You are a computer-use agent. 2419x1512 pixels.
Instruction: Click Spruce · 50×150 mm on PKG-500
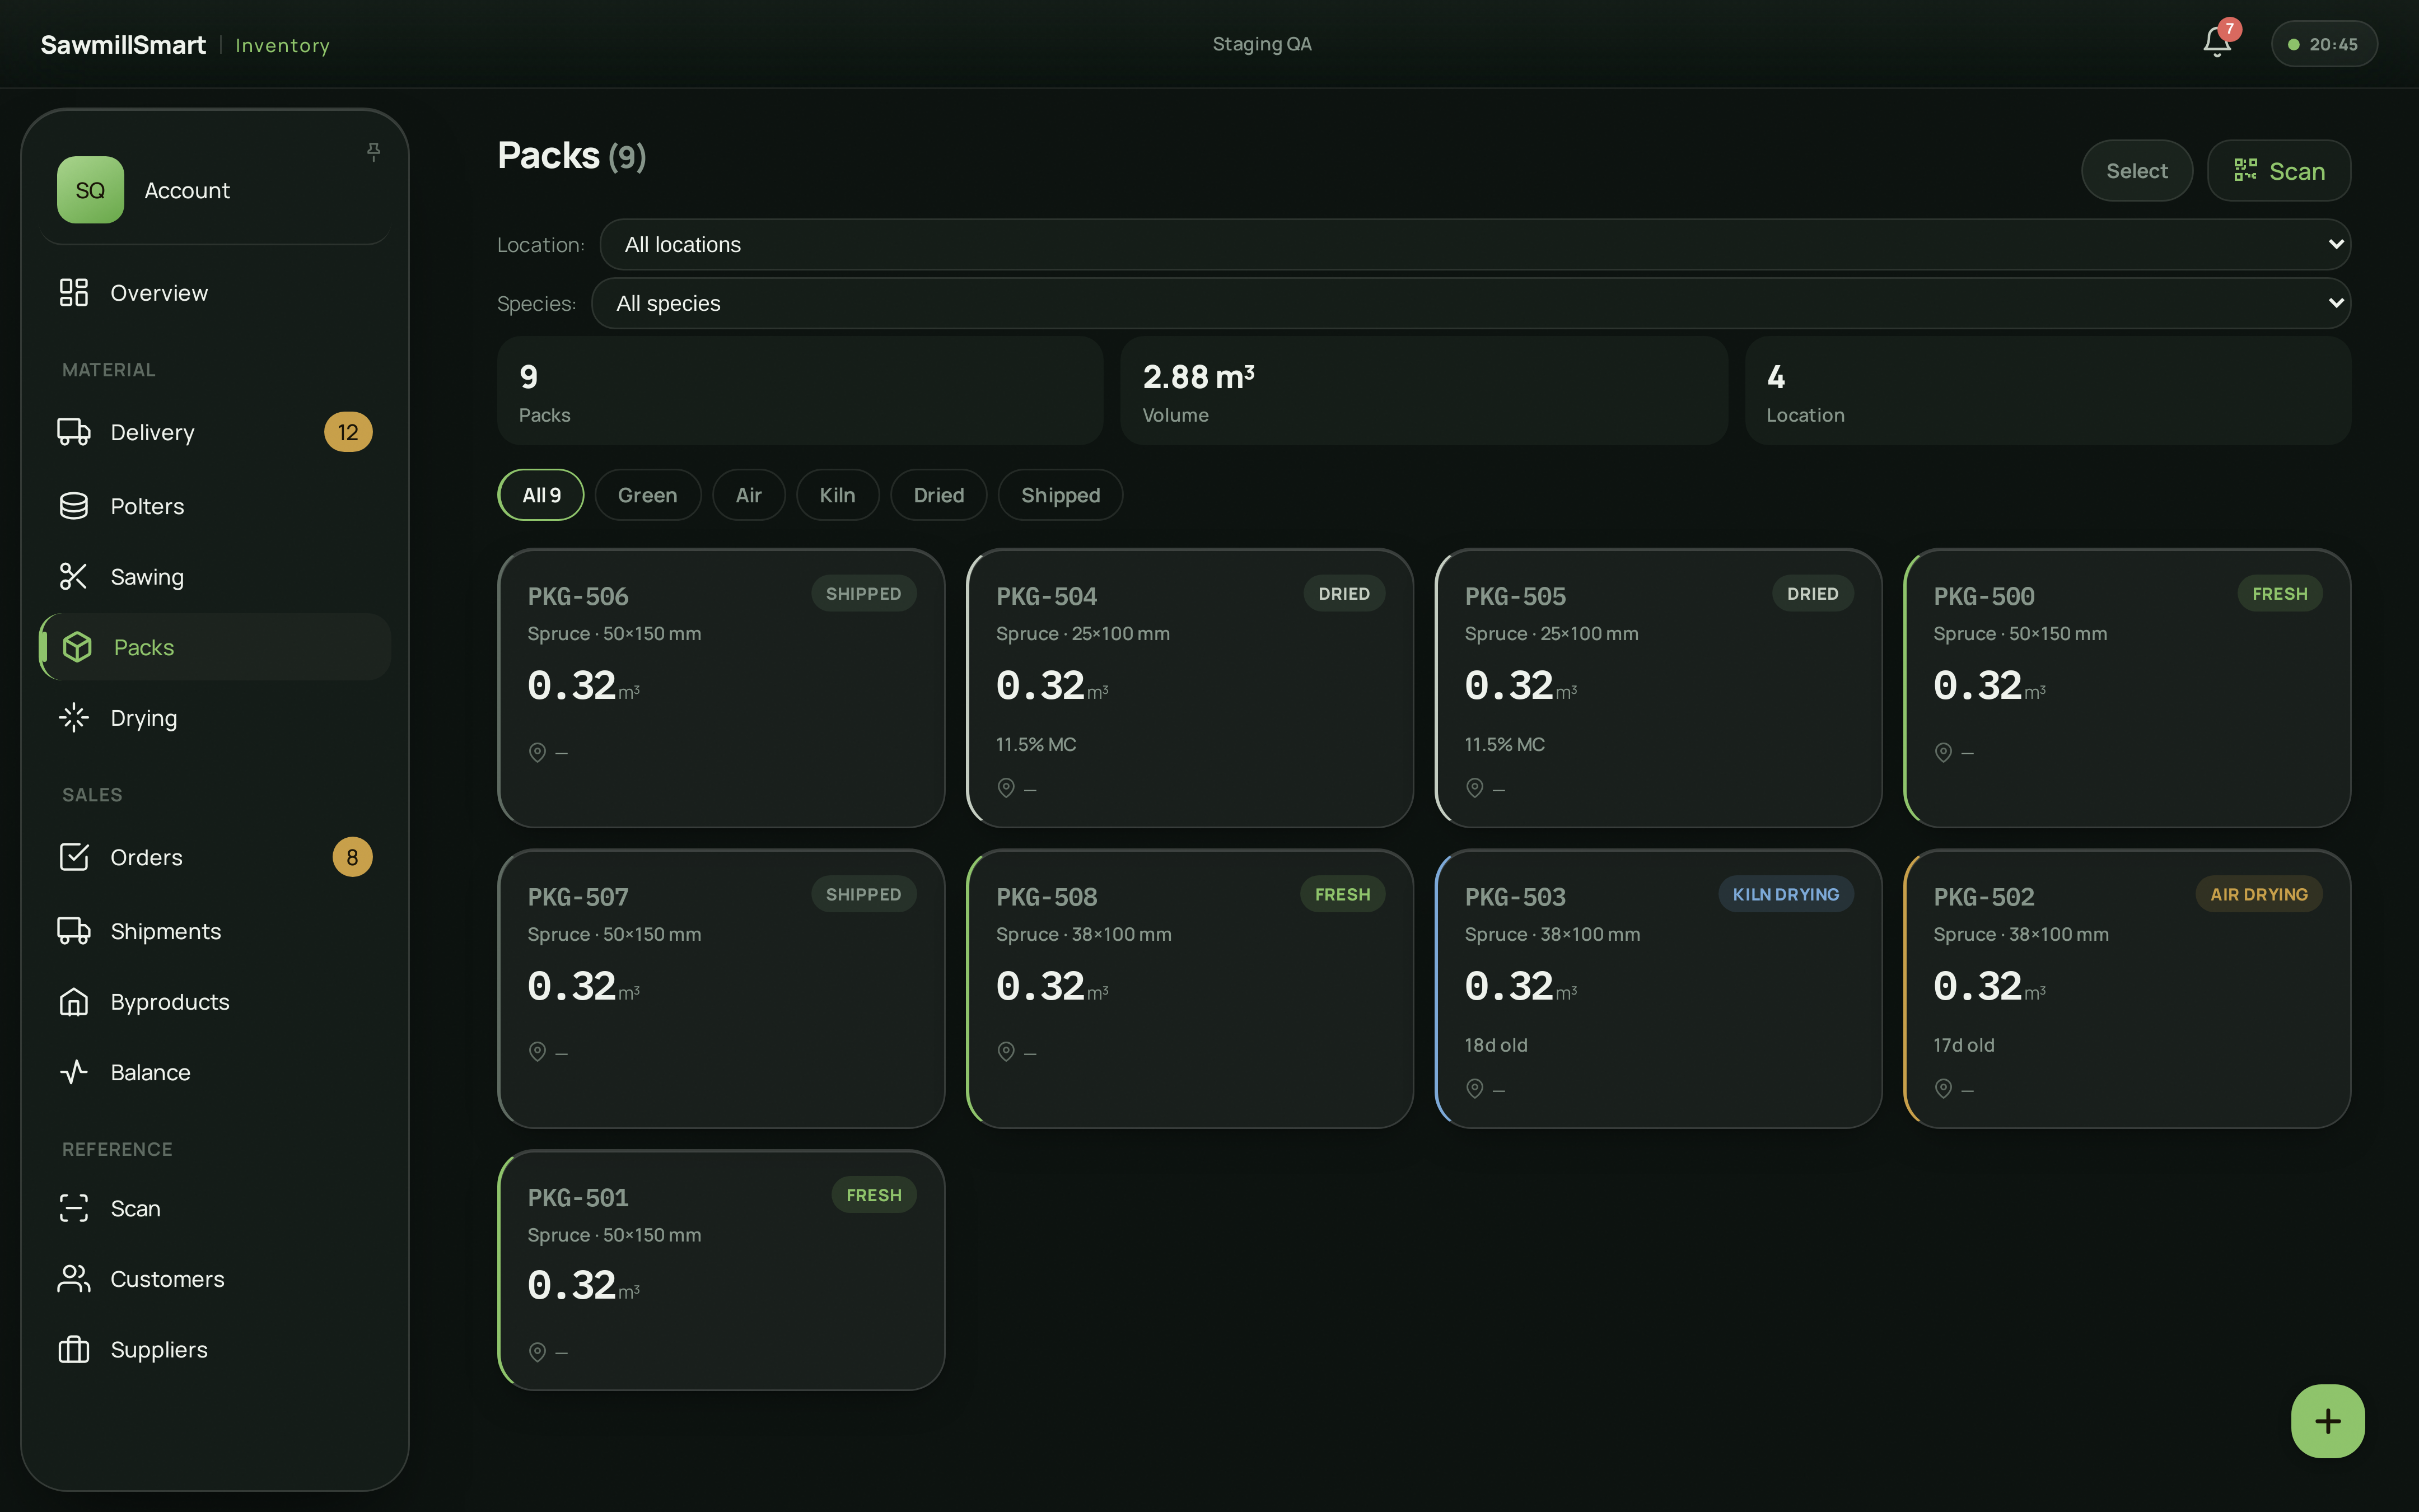[x=2019, y=633]
